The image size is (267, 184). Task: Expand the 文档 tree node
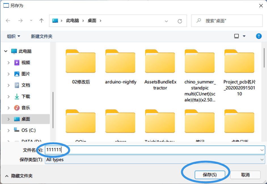click(9, 85)
